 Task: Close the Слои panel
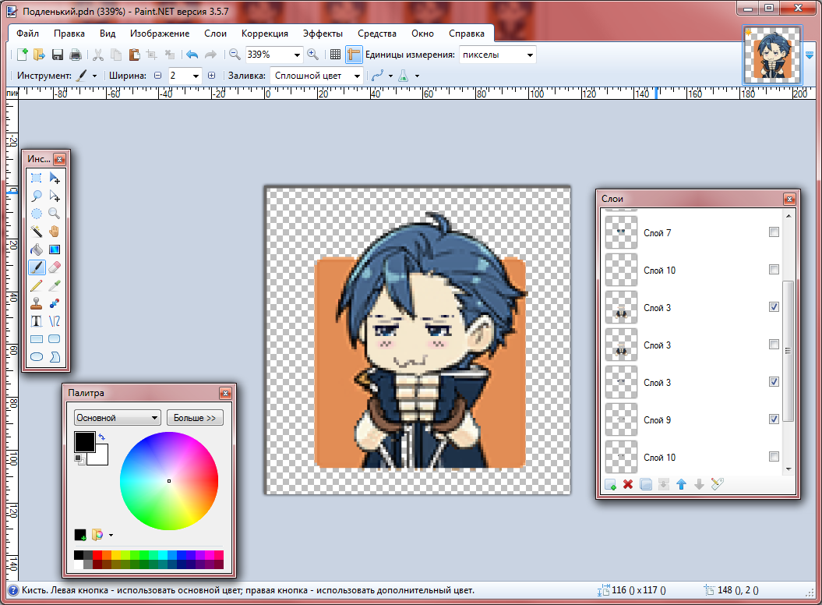789,199
